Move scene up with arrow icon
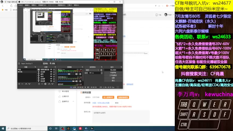The height and width of the screenshot is (131, 233). pos(26,84)
